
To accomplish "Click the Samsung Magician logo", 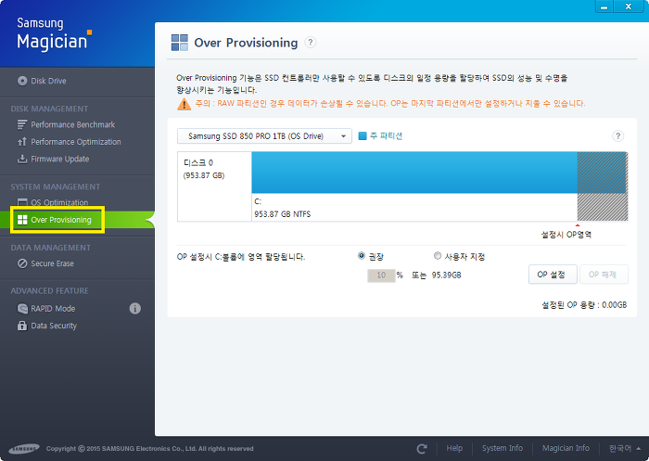I will (x=54, y=34).
